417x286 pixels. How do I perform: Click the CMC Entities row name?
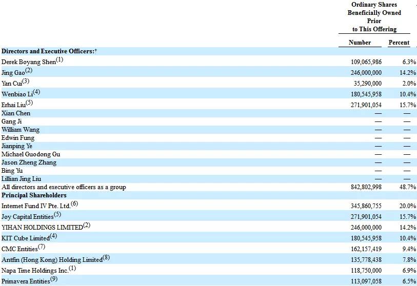pyautogui.click(x=19, y=249)
